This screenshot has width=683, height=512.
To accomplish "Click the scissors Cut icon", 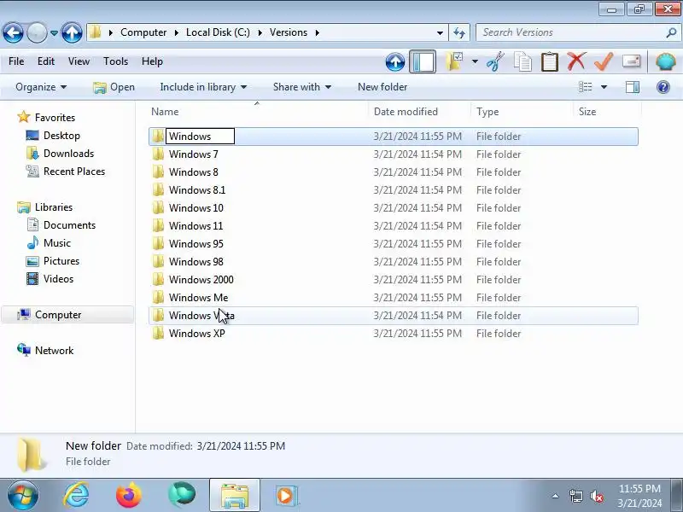I will coord(495,61).
